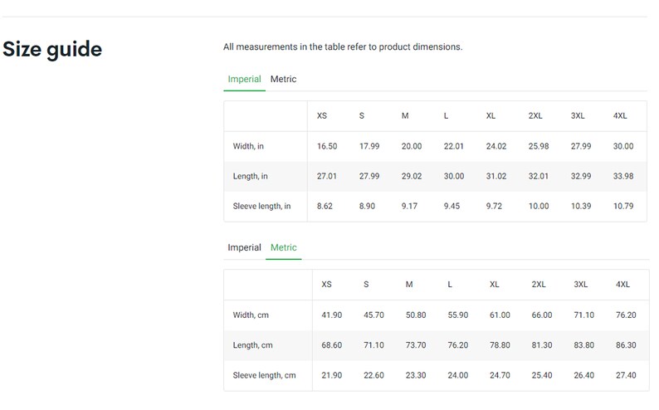This screenshot has width=659, height=410.
Task: Click the 25.98 width value
Action: pyautogui.click(x=539, y=146)
